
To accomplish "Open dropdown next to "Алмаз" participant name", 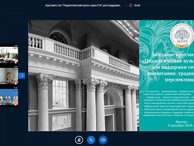I will [10, 83].
